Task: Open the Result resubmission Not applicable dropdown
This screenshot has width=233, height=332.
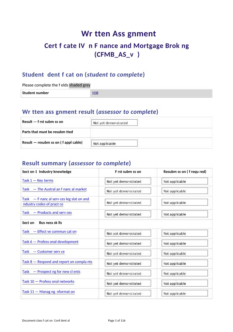Action: point(115,143)
